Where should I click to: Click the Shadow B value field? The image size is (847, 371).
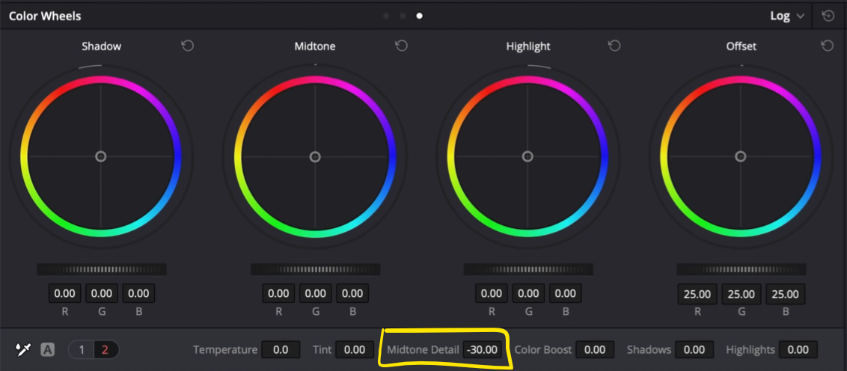point(139,294)
